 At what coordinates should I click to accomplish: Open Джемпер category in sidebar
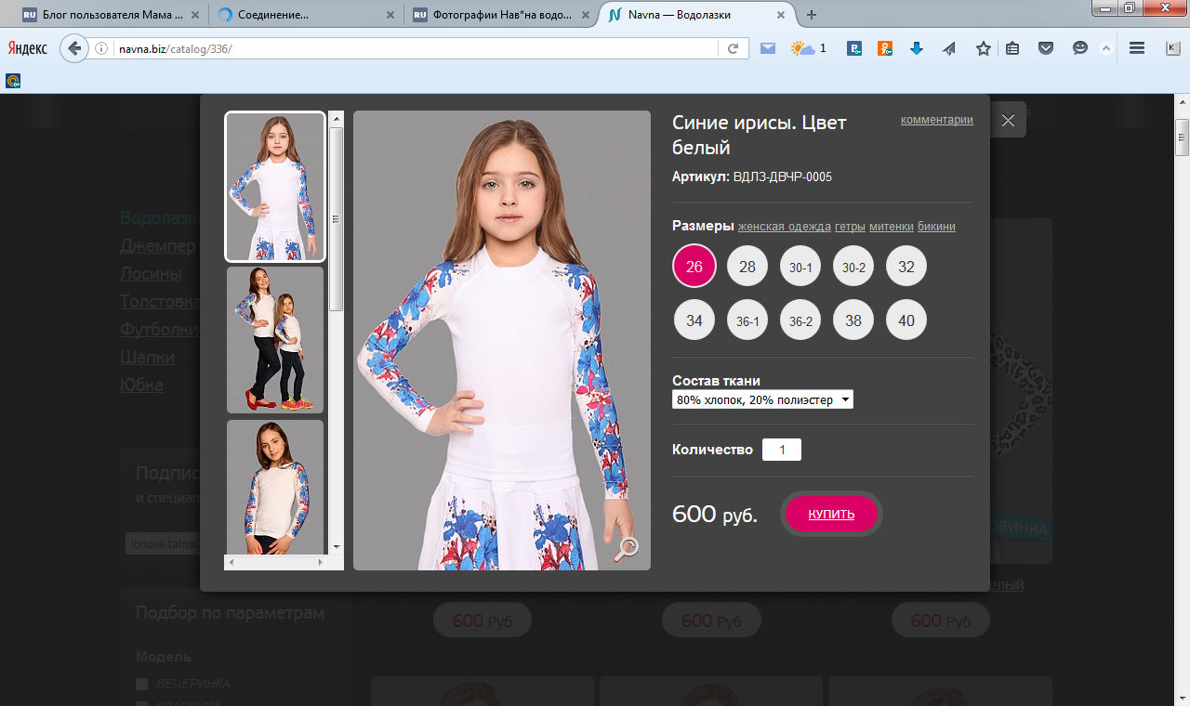tap(158, 246)
